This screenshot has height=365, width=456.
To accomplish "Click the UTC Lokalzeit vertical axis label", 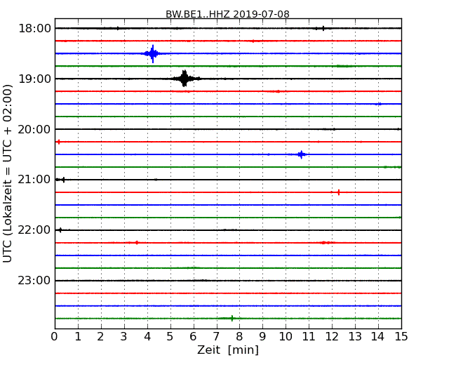I will (x=8, y=173).
